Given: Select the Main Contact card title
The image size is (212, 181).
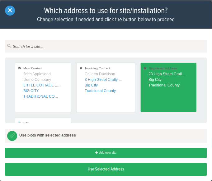Looking at the screenshot, I should click(33, 68).
